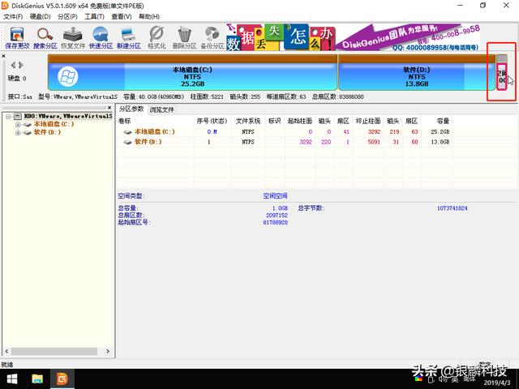This screenshot has width=519, height=389.
Task: Click the 序号(状态) column header
Action: tap(212, 121)
